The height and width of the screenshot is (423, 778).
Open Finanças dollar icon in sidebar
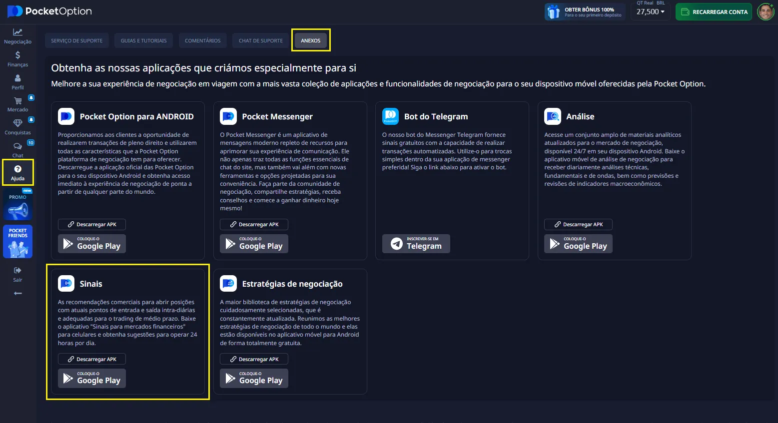pos(17,55)
